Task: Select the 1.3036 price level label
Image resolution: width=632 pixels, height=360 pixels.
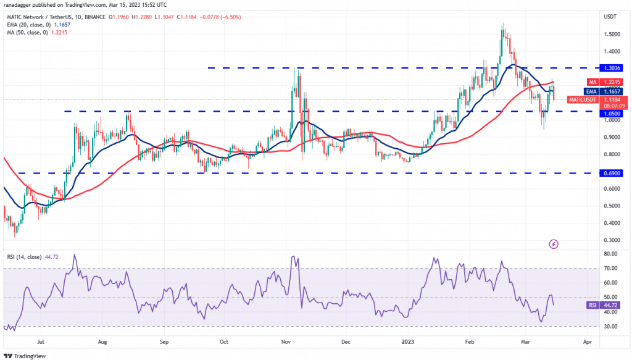Action: pos(612,68)
